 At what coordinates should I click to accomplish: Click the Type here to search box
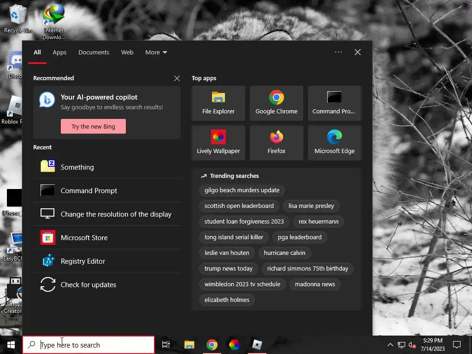[x=88, y=345]
